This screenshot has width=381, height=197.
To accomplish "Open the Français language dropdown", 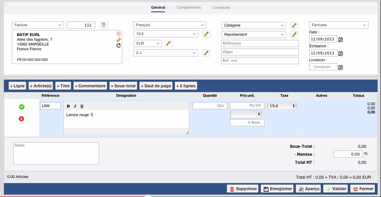I will [170, 25].
